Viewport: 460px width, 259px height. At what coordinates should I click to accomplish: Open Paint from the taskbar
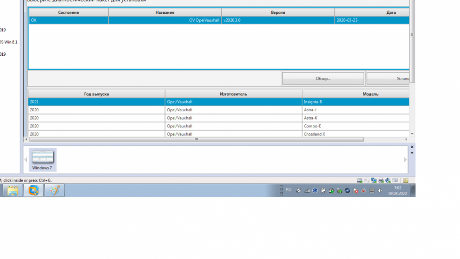click(x=54, y=190)
